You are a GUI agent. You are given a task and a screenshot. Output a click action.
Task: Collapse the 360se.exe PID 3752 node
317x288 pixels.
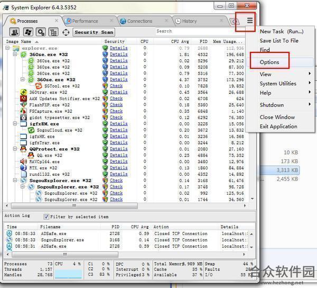coord(23,79)
